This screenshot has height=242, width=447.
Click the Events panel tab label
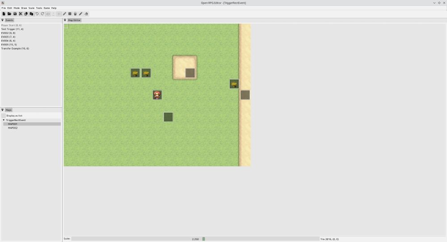pyautogui.click(x=9, y=20)
